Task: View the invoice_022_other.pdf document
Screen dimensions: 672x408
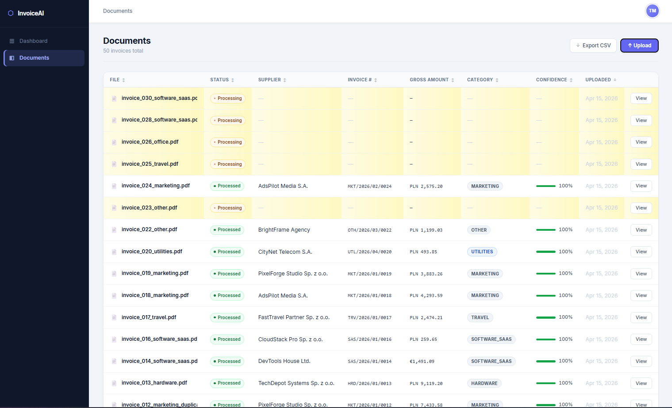Action: (641, 230)
